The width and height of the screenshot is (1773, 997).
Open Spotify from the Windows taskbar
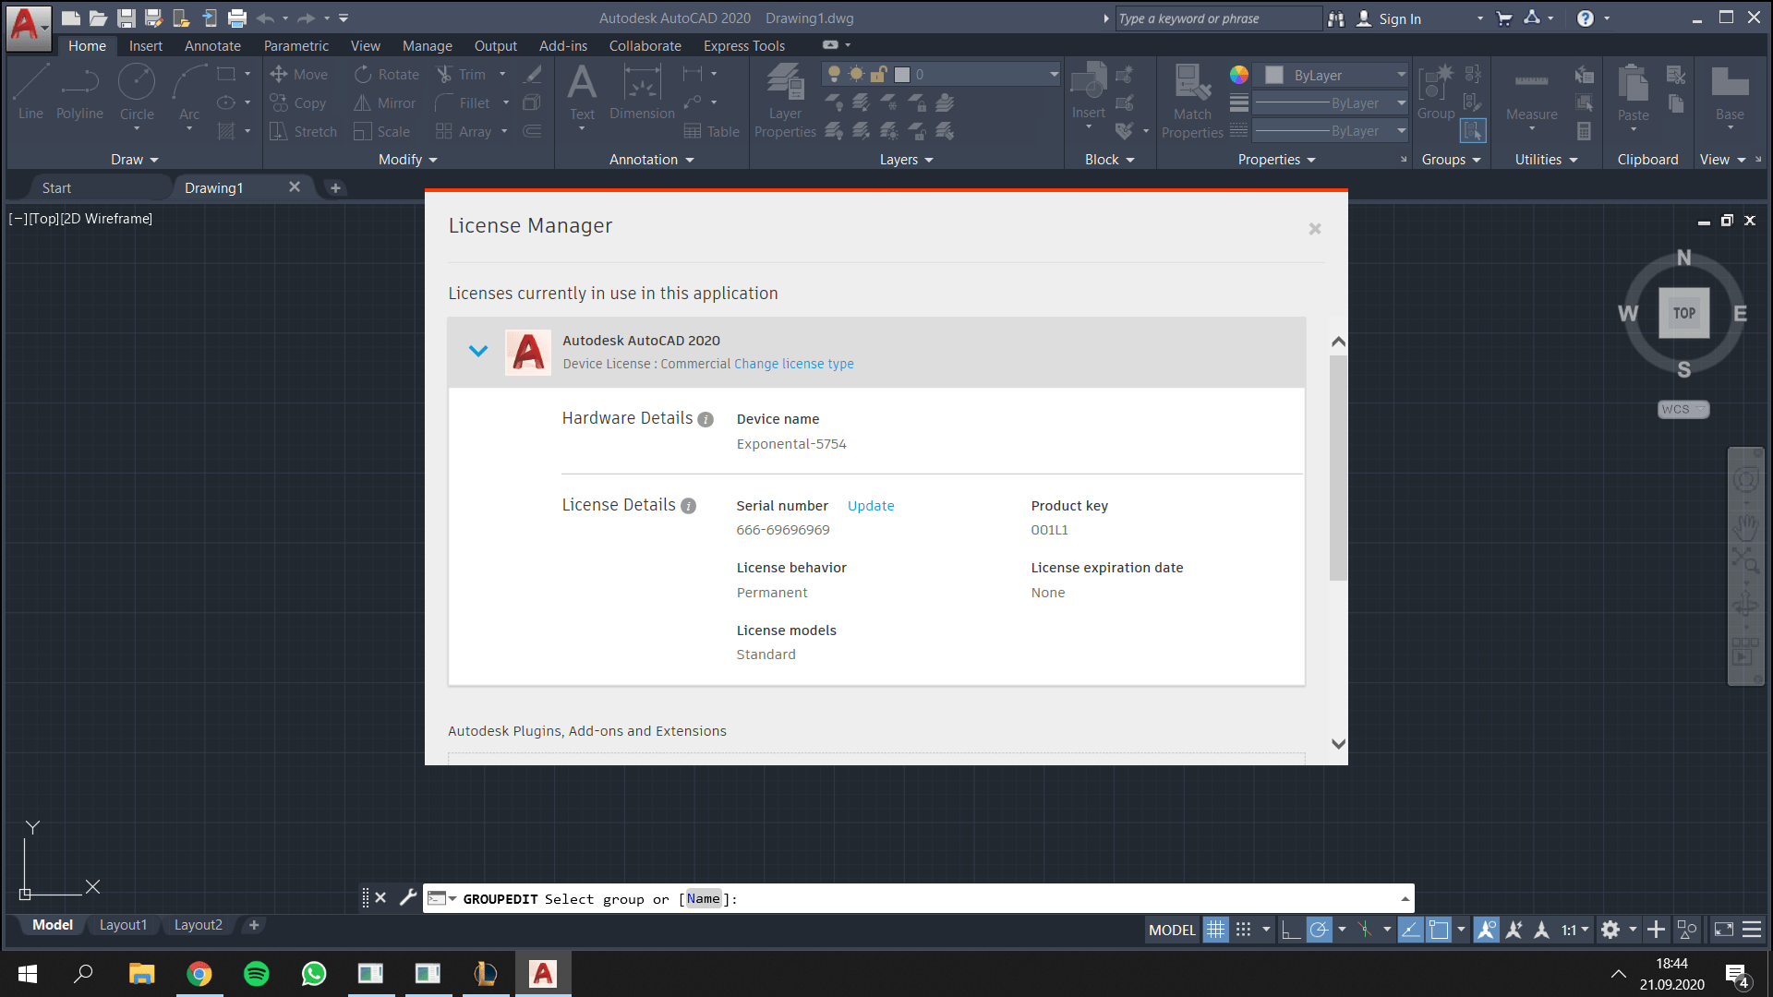click(256, 974)
